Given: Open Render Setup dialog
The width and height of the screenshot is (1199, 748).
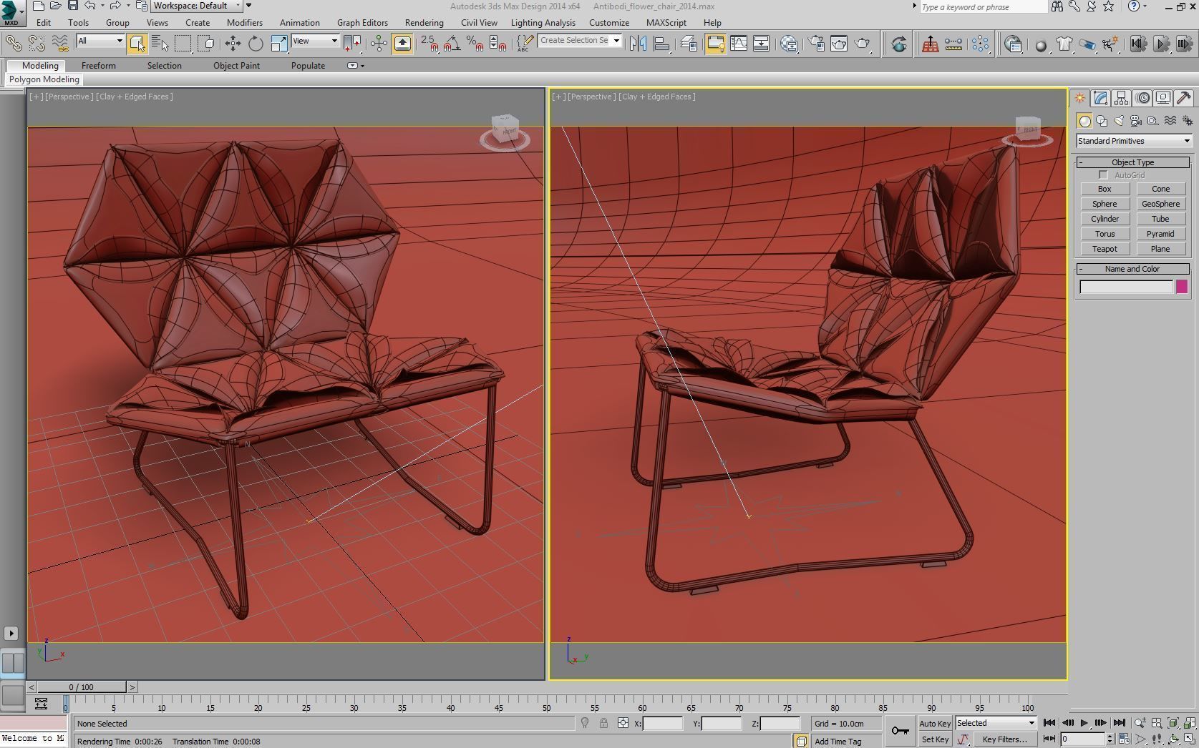Looking at the screenshot, I should pos(817,44).
